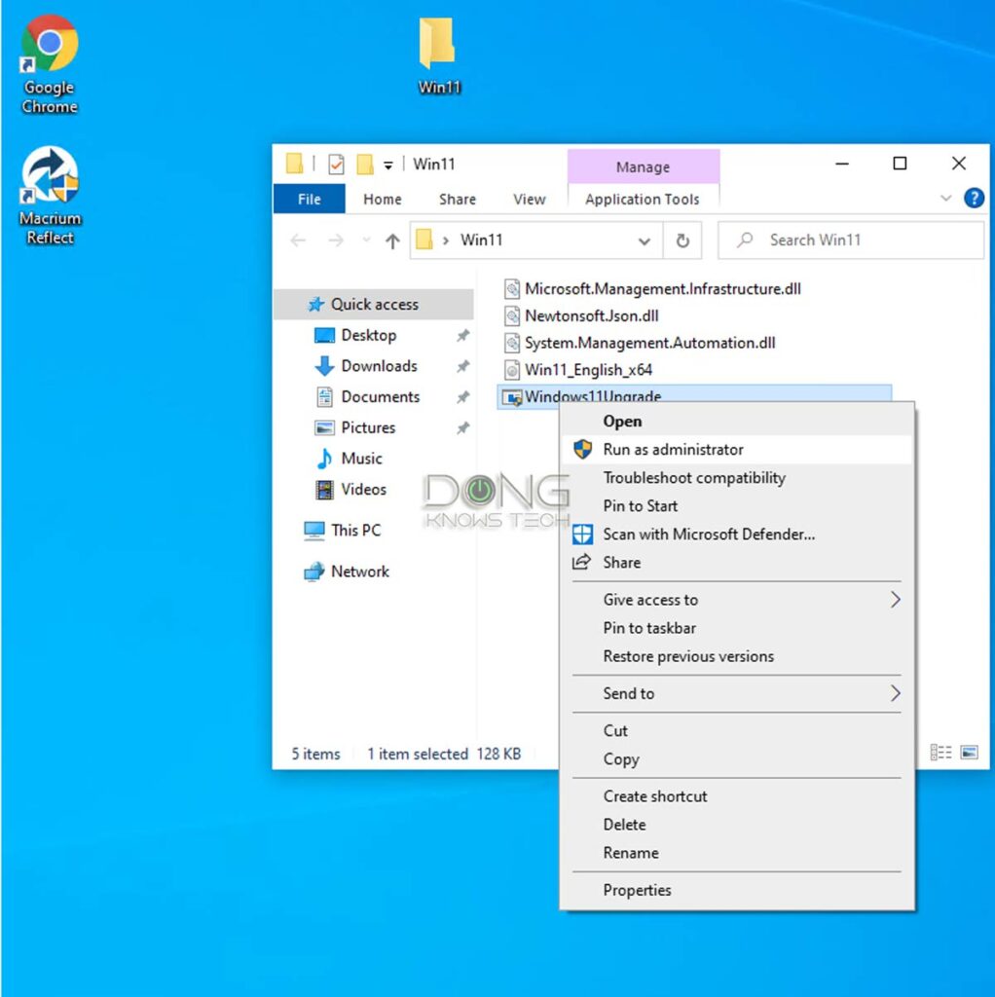Choose Rename from the context menu

coord(737,853)
